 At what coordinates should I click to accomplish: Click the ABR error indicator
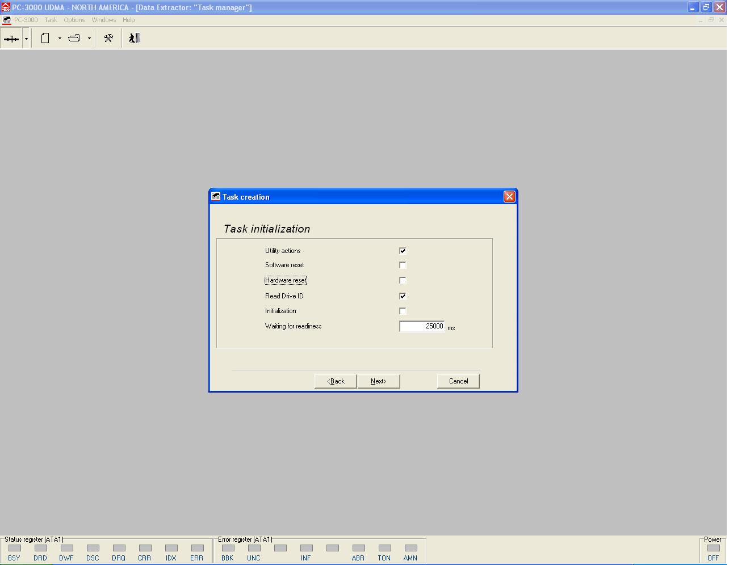pyautogui.click(x=358, y=548)
